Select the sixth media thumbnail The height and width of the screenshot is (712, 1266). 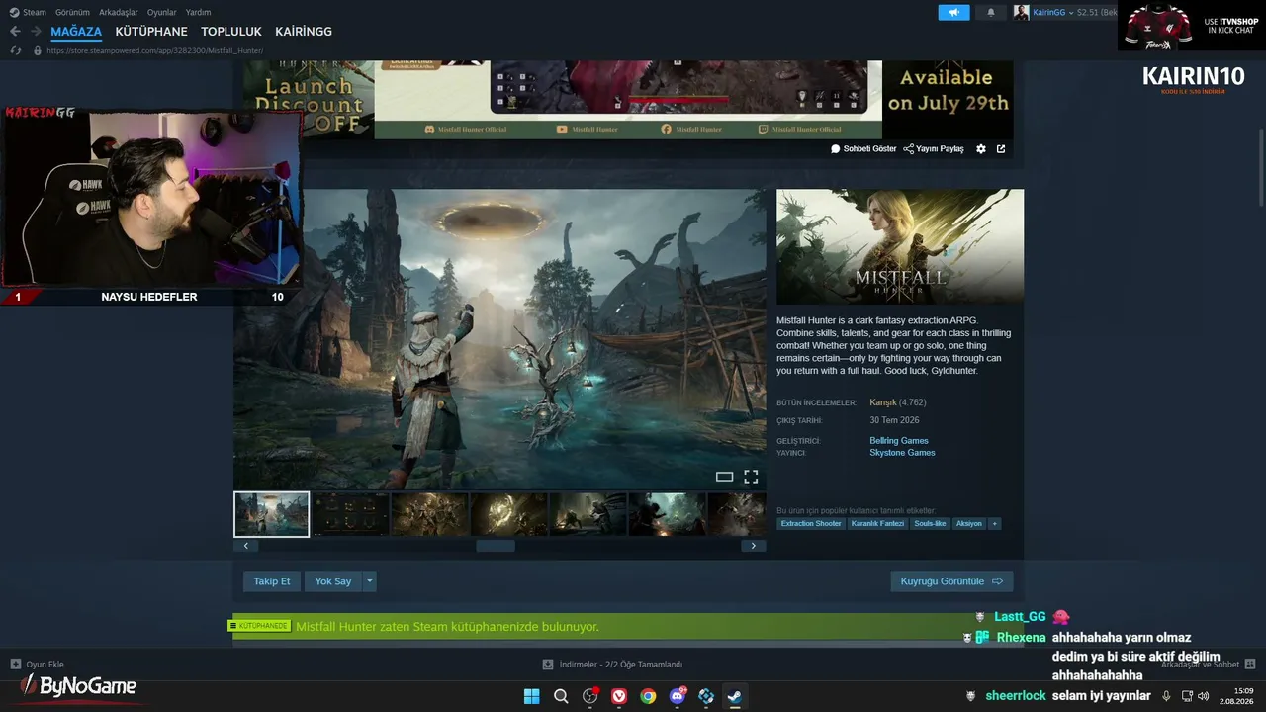(x=668, y=514)
